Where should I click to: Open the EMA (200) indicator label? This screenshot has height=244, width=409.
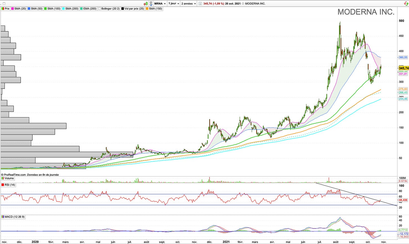88,9
